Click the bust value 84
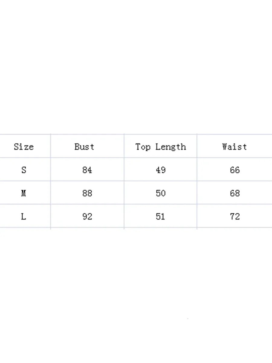 87,170
